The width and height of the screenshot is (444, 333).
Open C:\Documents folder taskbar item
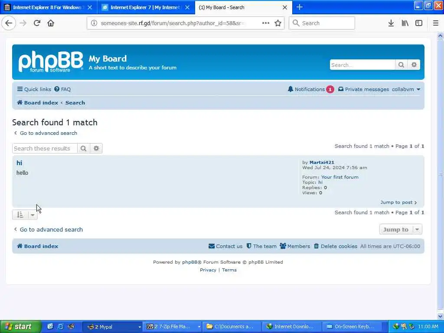[232, 327]
